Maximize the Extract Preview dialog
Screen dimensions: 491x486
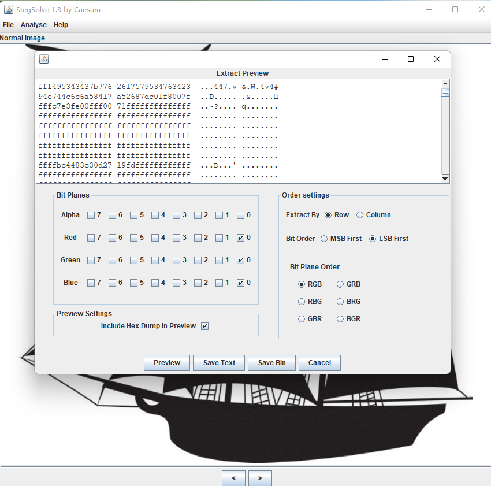(411, 59)
